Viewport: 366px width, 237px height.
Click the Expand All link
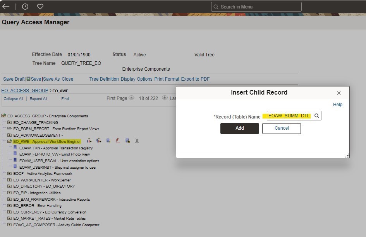(38, 98)
